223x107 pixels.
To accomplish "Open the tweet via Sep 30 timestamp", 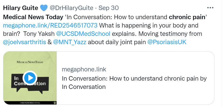I will coord(109,8).
